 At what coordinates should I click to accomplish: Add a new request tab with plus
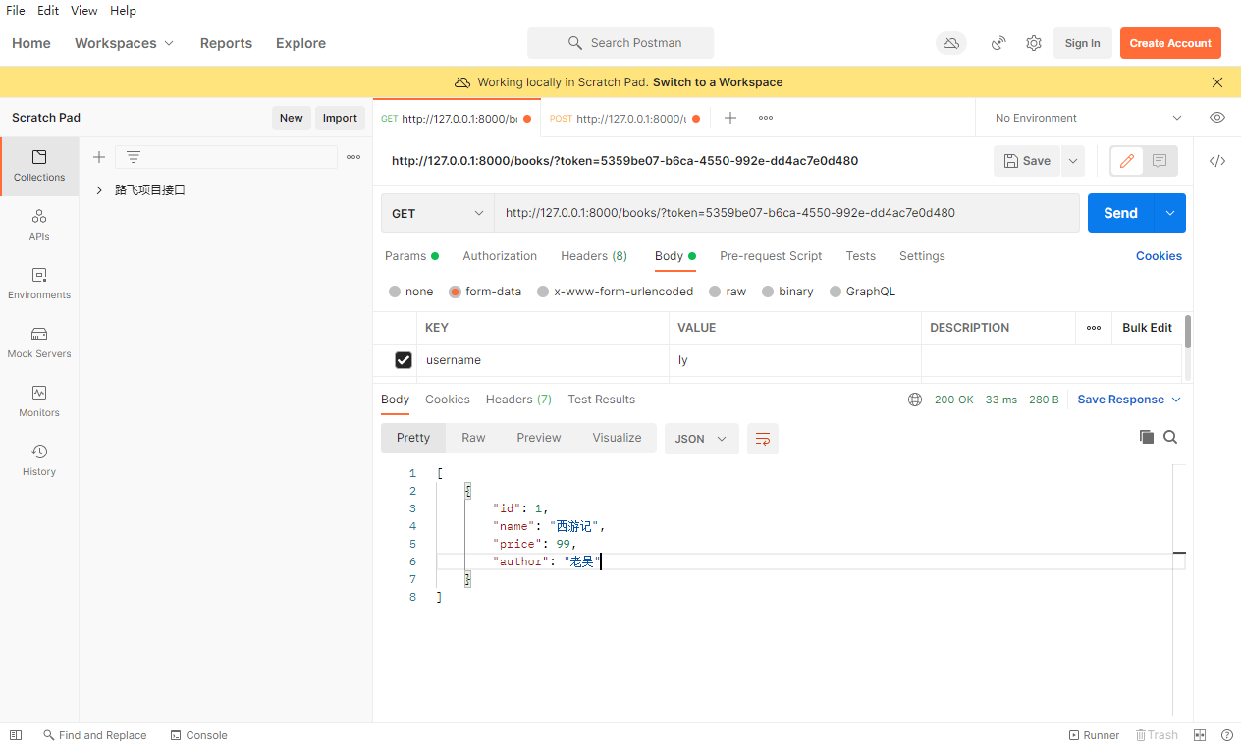coord(729,118)
